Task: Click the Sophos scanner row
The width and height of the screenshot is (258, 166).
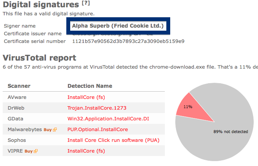Action: [x=84, y=140]
